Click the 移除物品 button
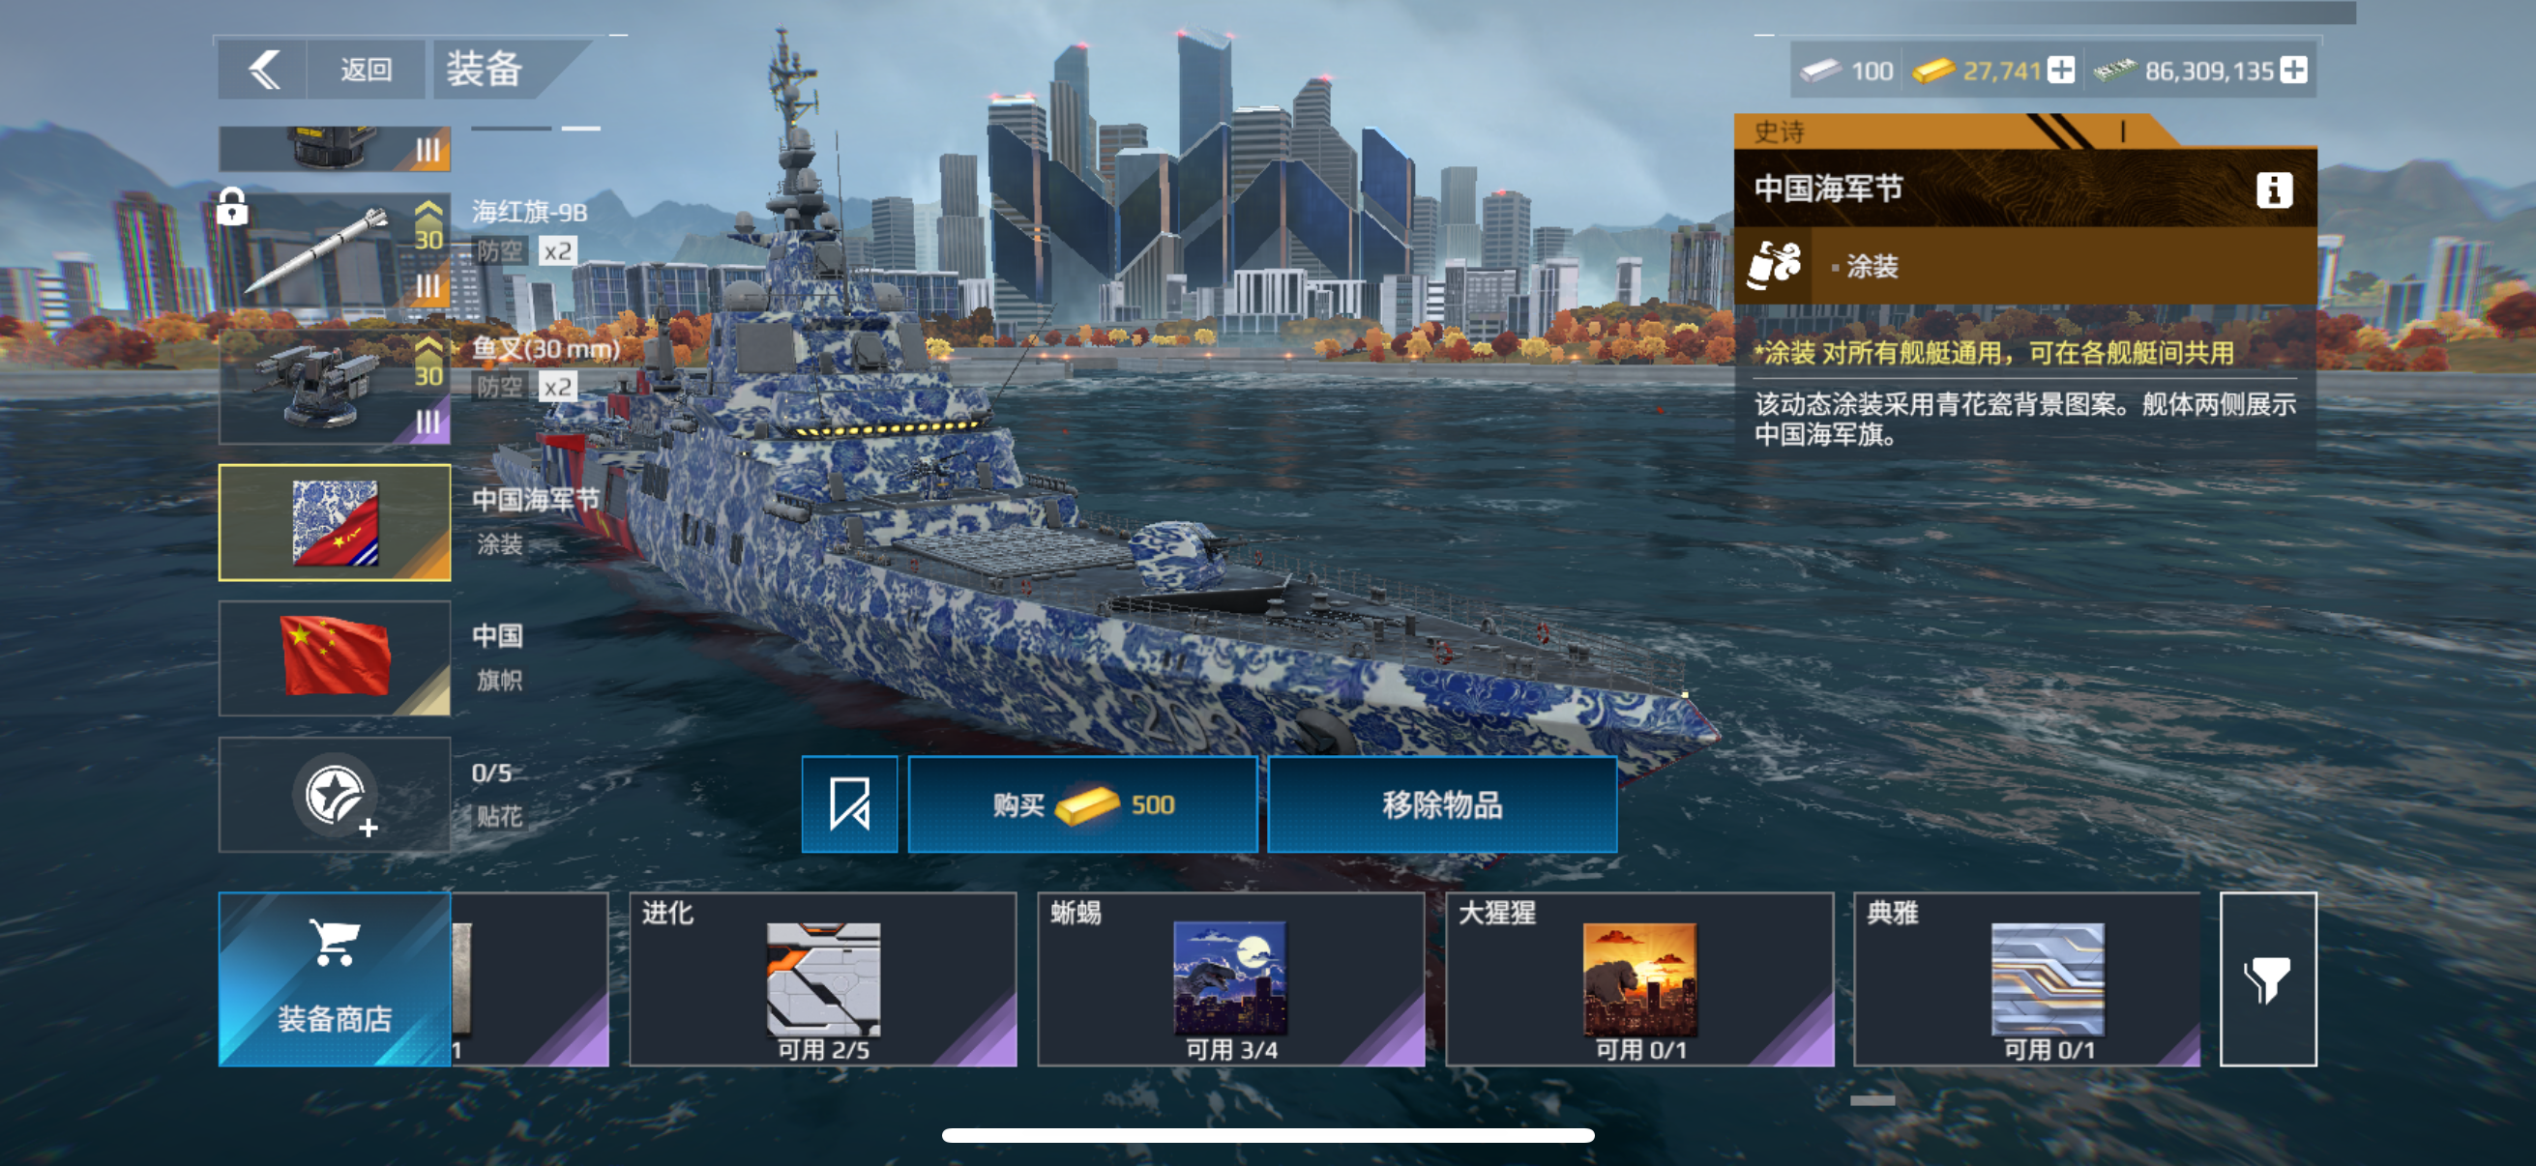Viewport: 2536px width, 1166px height. coord(1442,803)
